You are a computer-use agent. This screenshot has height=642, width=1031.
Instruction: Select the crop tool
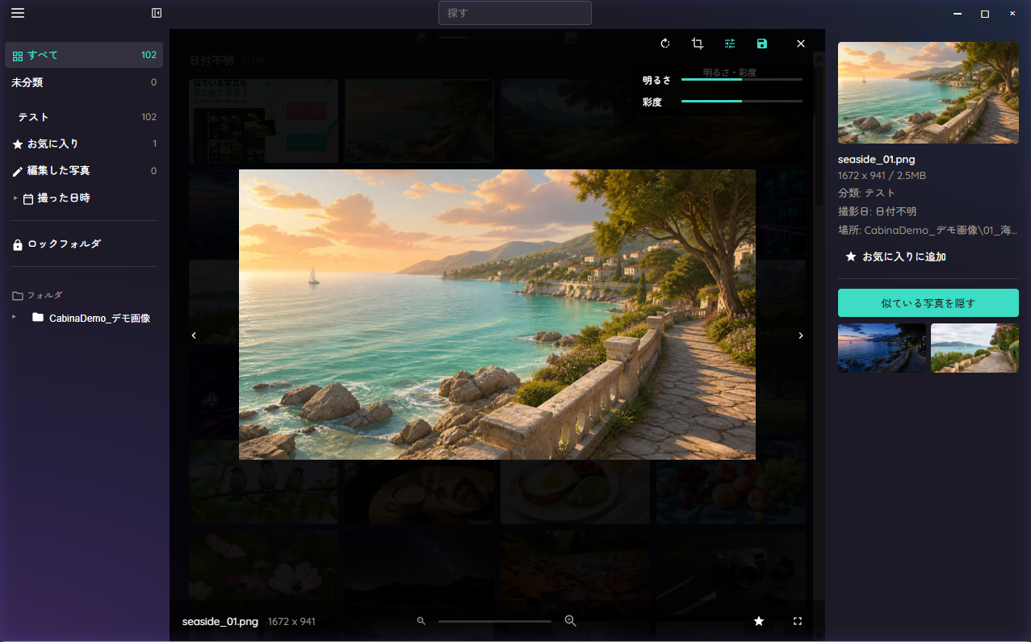[698, 44]
